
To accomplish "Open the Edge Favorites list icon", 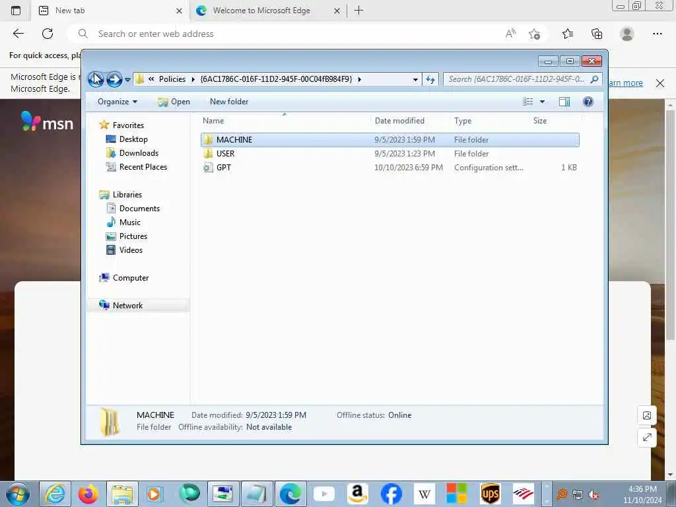I will tap(568, 34).
